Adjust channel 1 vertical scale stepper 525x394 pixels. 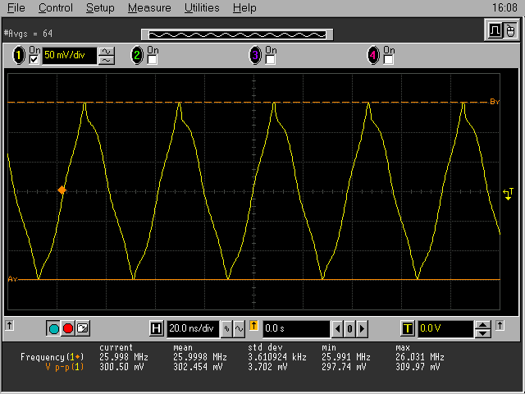coord(107,56)
